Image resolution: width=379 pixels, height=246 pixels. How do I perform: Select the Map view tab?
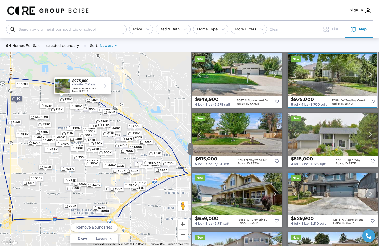[x=359, y=29]
